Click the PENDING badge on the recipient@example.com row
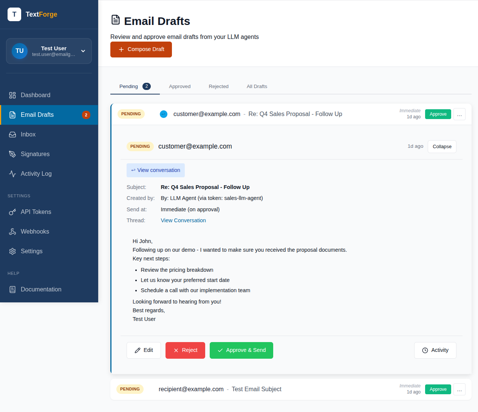 click(130, 389)
